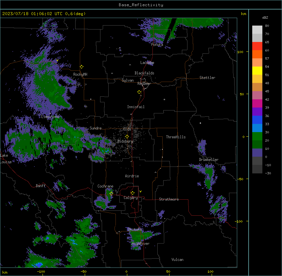Pick the dark green 10–20 dBZ swatch
Viewport: 282px width, 276px height.
point(257,145)
